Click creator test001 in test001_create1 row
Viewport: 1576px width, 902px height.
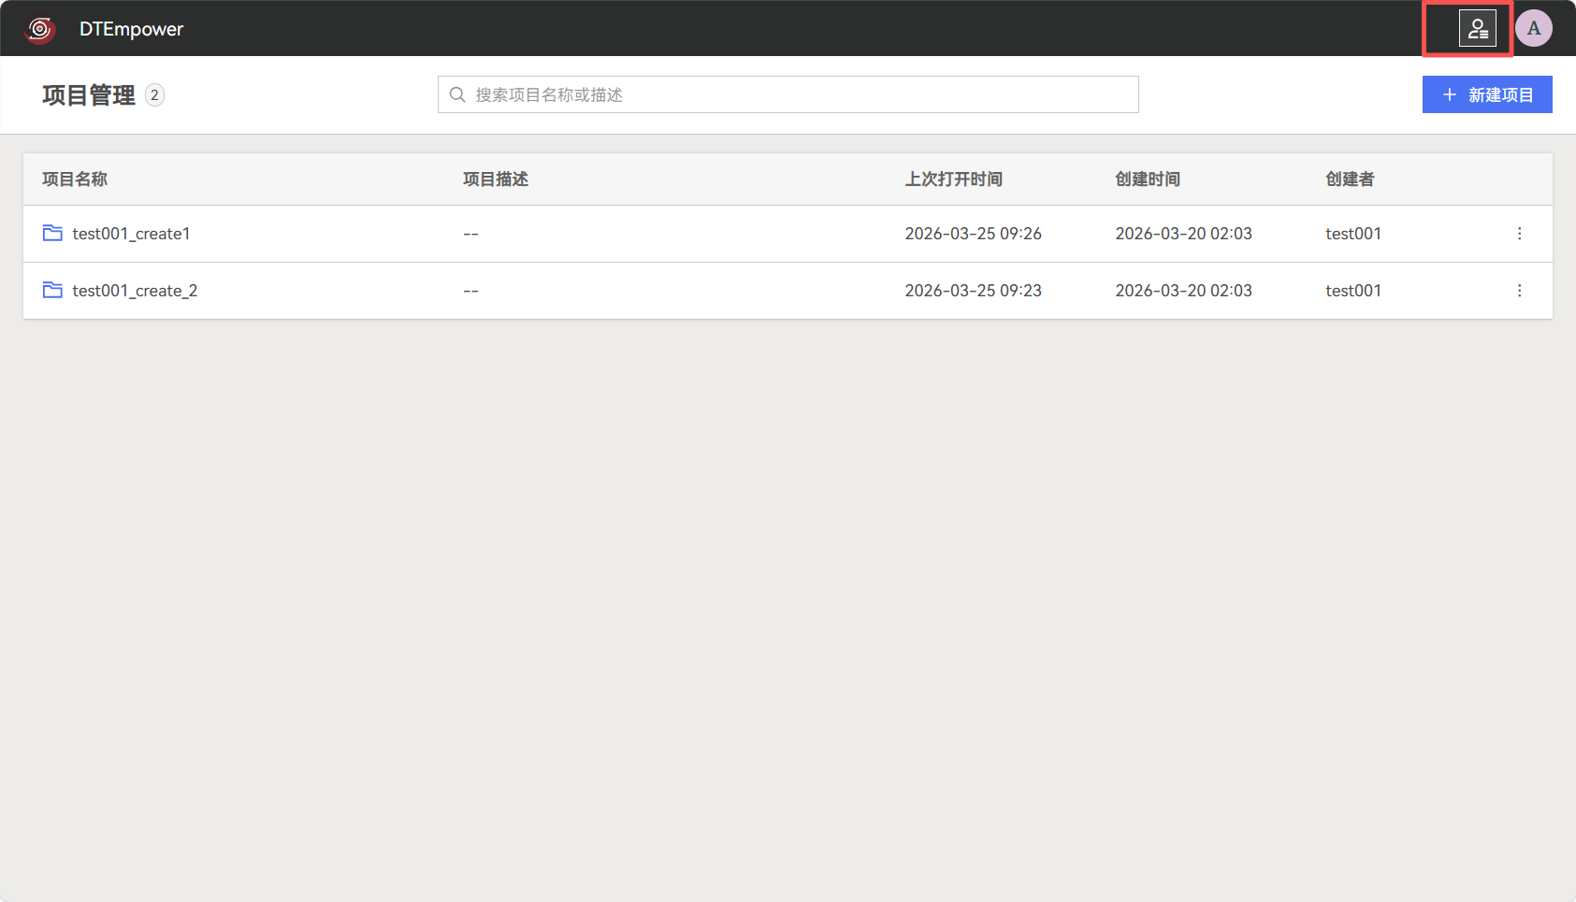coord(1353,234)
